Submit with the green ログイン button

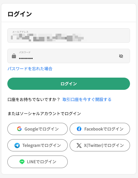(x=69, y=84)
